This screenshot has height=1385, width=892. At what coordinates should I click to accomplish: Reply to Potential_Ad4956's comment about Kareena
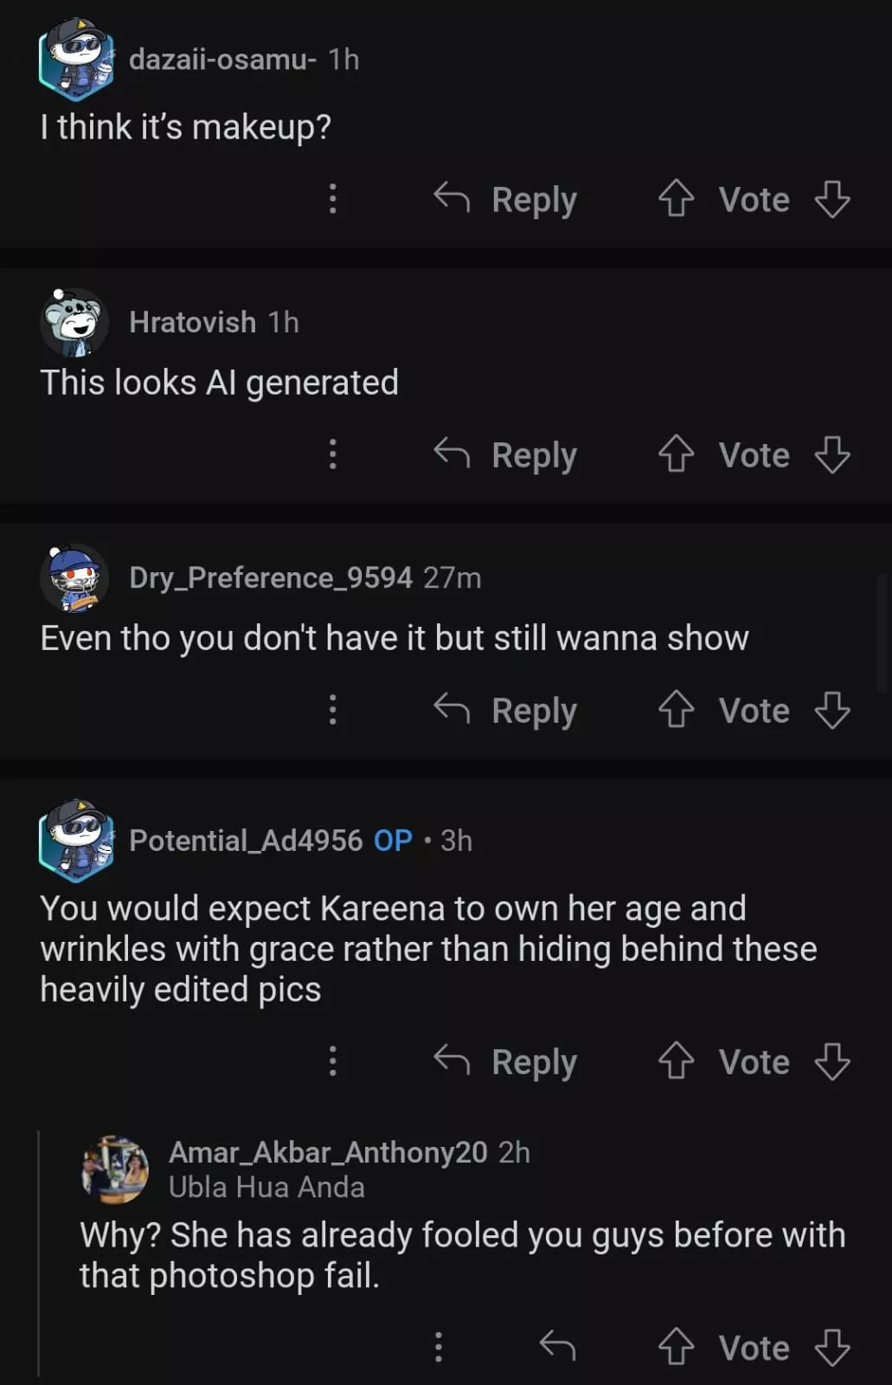click(x=506, y=1061)
